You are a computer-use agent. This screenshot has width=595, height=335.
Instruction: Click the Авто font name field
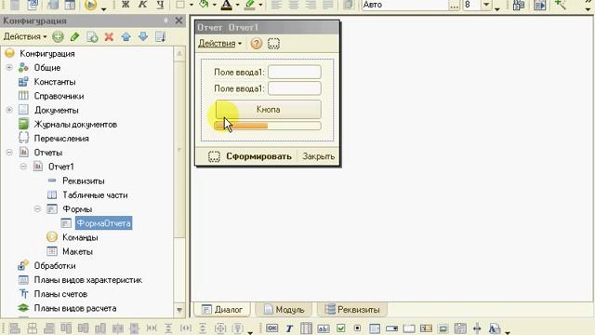click(404, 5)
